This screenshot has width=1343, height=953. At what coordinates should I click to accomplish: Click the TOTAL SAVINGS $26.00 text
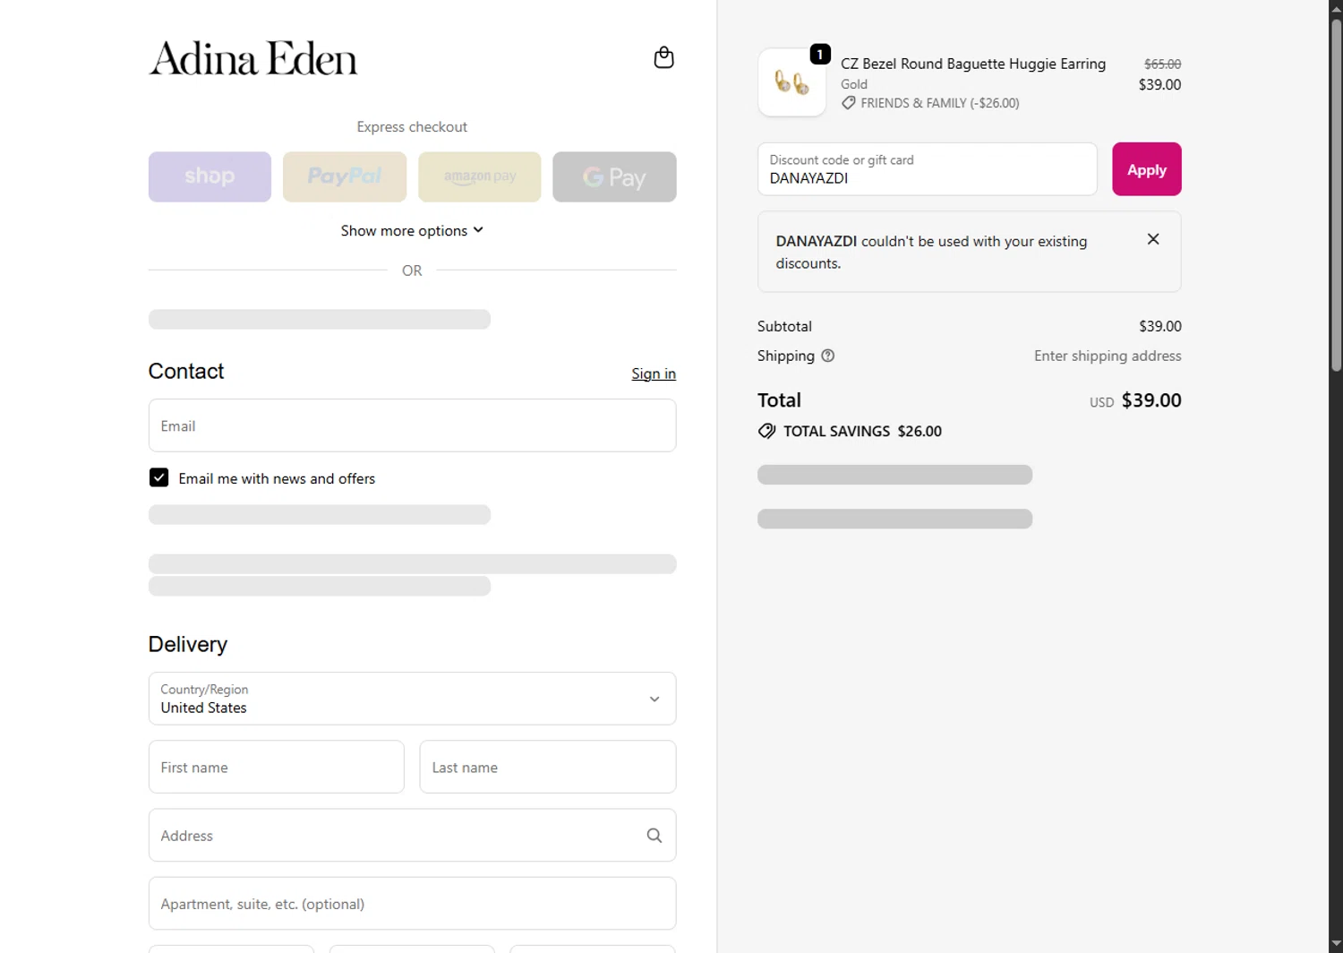pyautogui.click(x=862, y=431)
